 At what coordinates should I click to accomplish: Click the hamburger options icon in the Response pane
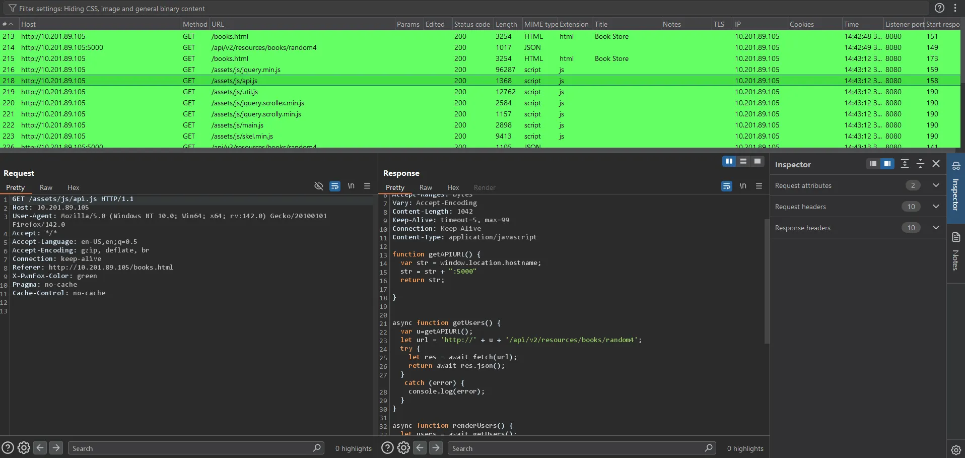pos(759,186)
